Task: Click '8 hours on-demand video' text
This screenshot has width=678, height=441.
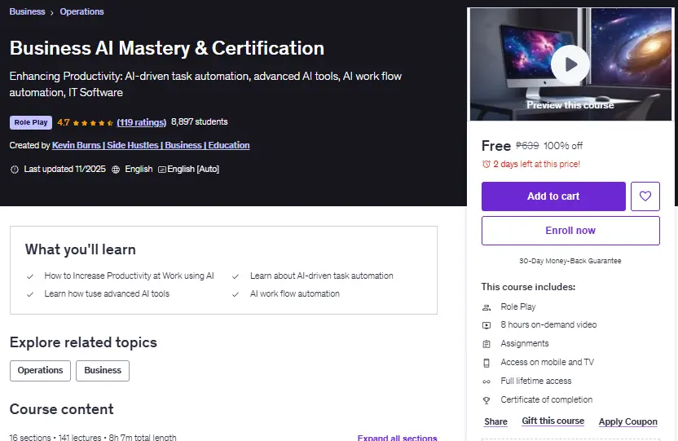Action: (x=548, y=324)
